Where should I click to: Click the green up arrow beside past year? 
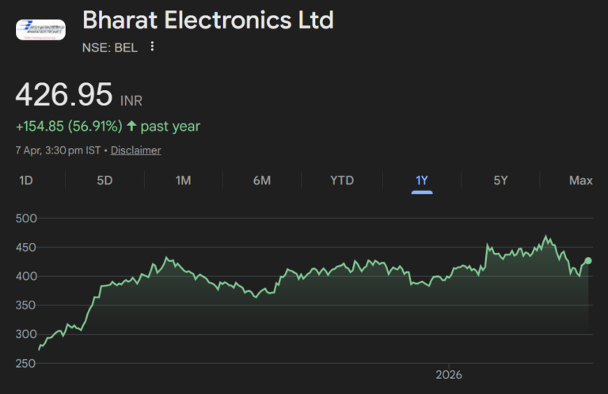coord(132,126)
